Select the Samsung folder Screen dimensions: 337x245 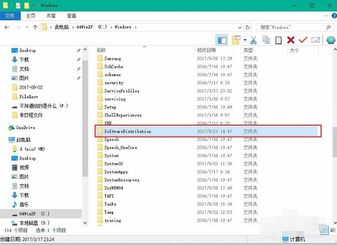coord(113,59)
